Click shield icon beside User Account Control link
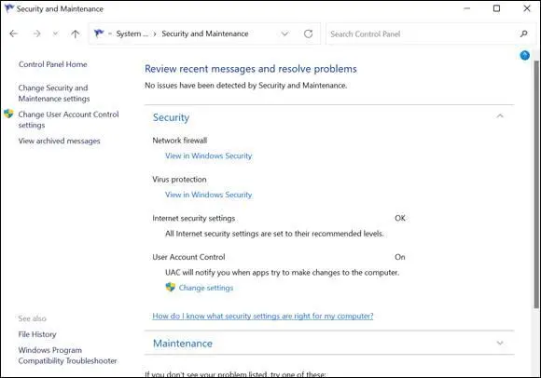Screen dimensions: 541x378 (x=8, y=114)
